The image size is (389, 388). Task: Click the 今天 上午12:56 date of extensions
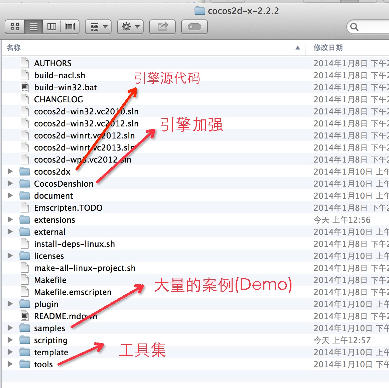pos(342,220)
